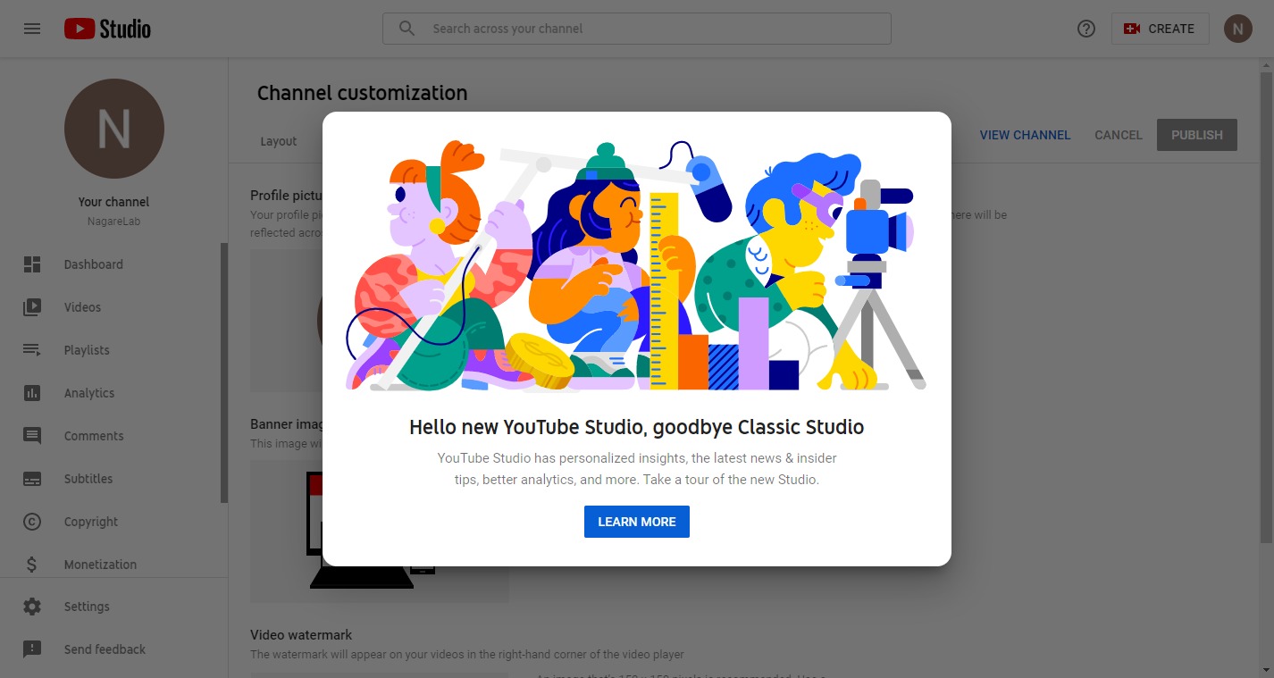
Task: Click the Subtitles icon
Action: tap(32, 479)
